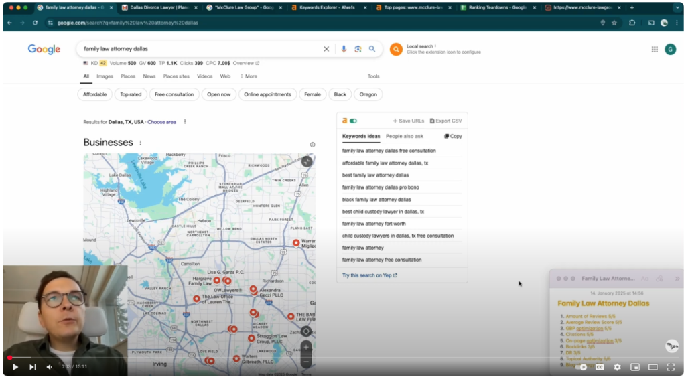Apply the Affordable filter chip
The width and height of the screenshot is (686, 377).
pyautogui.click(x=94, y=94)
